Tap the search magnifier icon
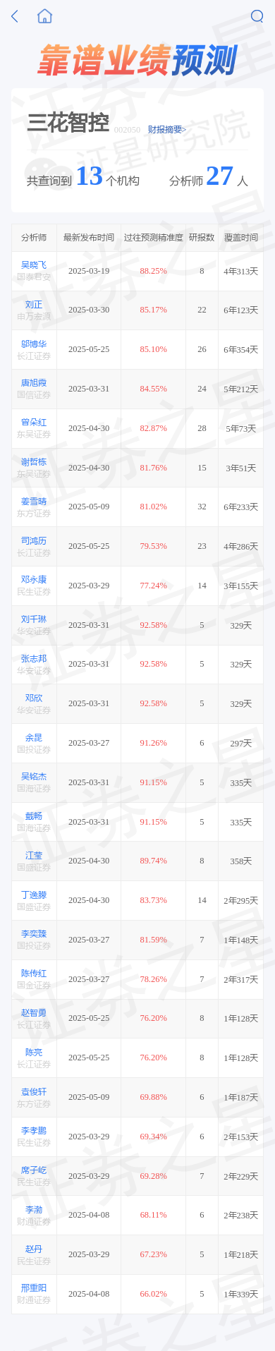Viewport: 275px width, 1351px height. (257, 16)
